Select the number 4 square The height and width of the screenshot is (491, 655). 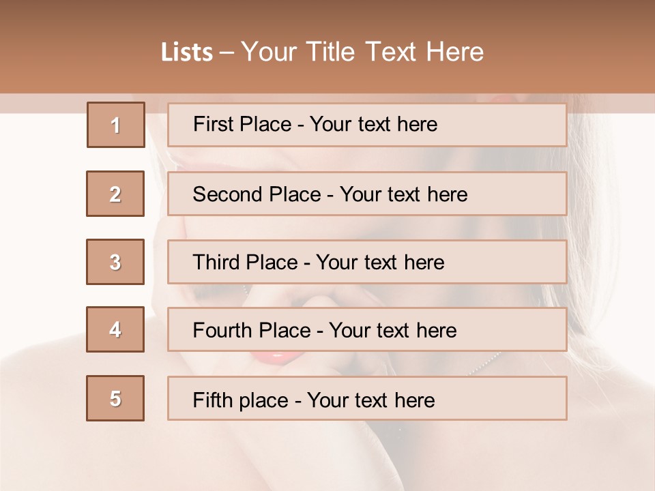tap(115, 329)
